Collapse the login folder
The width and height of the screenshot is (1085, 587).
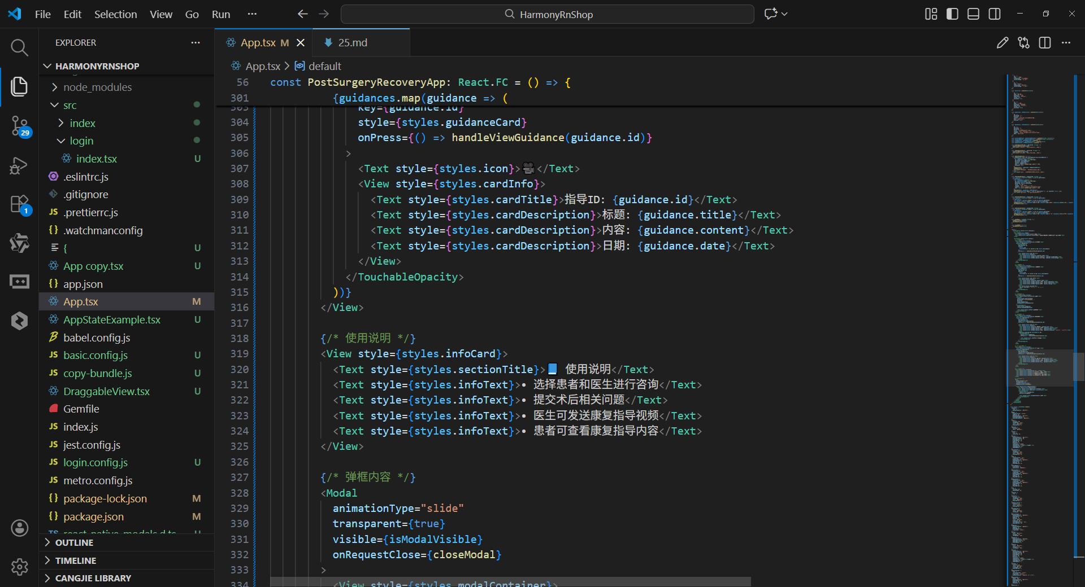(x=127, y=141)
